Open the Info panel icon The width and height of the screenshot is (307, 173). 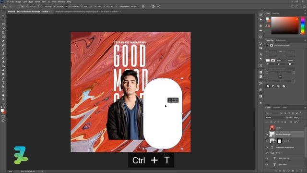click(260, 37)
